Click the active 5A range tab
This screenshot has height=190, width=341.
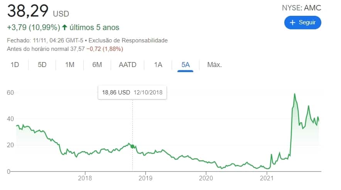186,65
